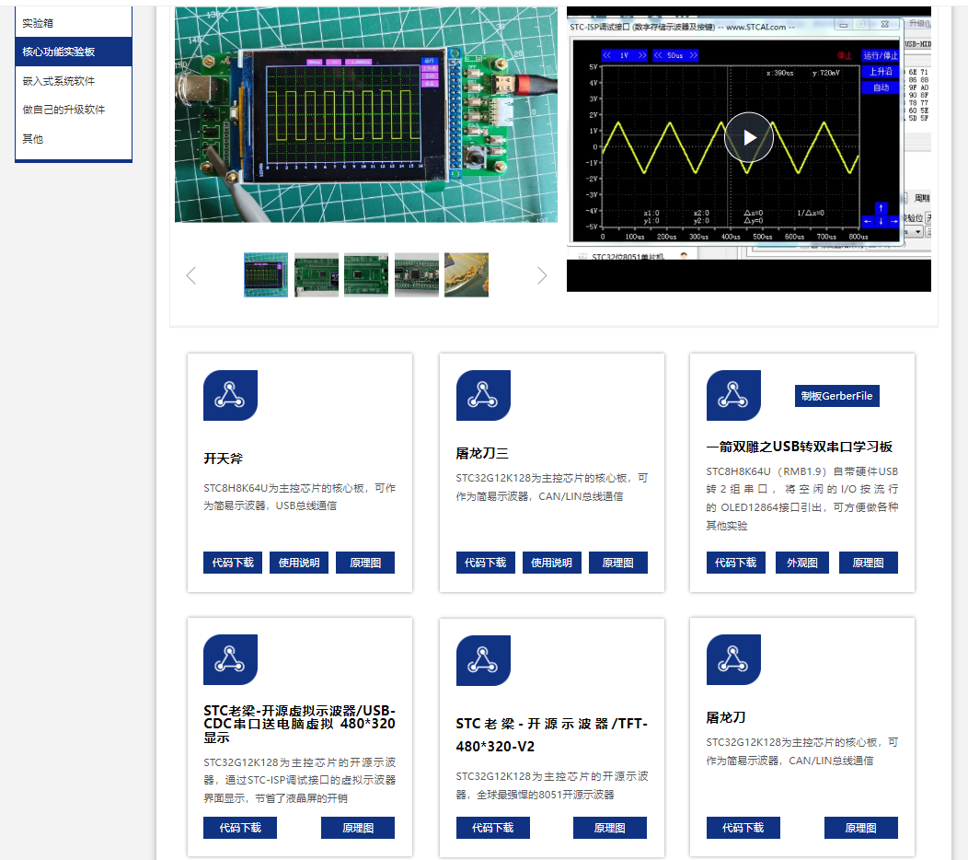Show the previous carousel thumbnails
Viewport: 968px width, 860px height.
(x=191, y=275)
